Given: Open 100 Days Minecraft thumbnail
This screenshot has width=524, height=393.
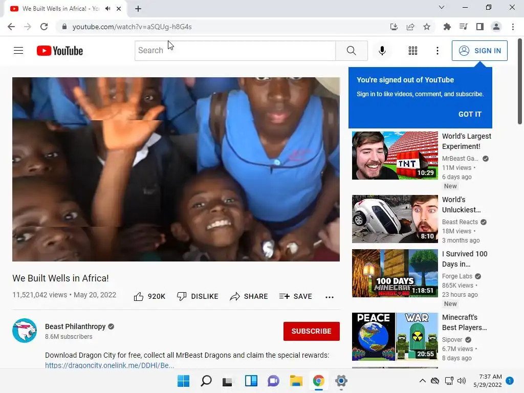Looking at the screenshot, I should click(395, 273).
